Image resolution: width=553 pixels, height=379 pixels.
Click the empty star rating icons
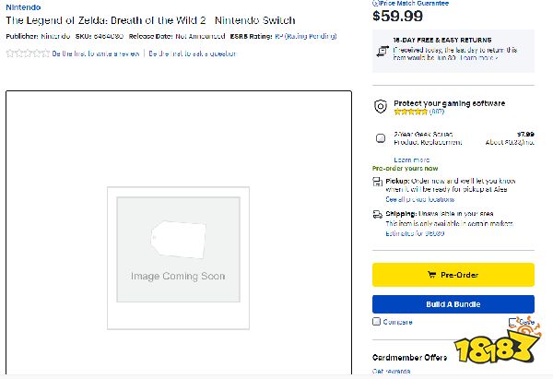(28, 53)
